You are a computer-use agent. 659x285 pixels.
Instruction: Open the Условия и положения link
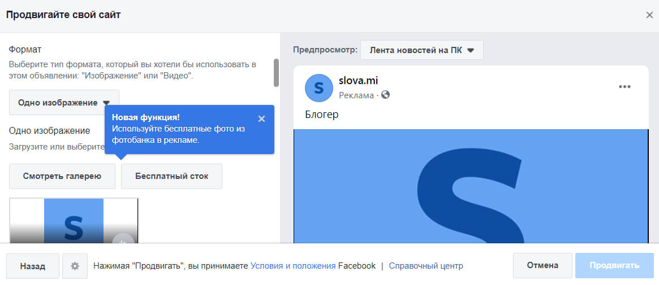293,266
